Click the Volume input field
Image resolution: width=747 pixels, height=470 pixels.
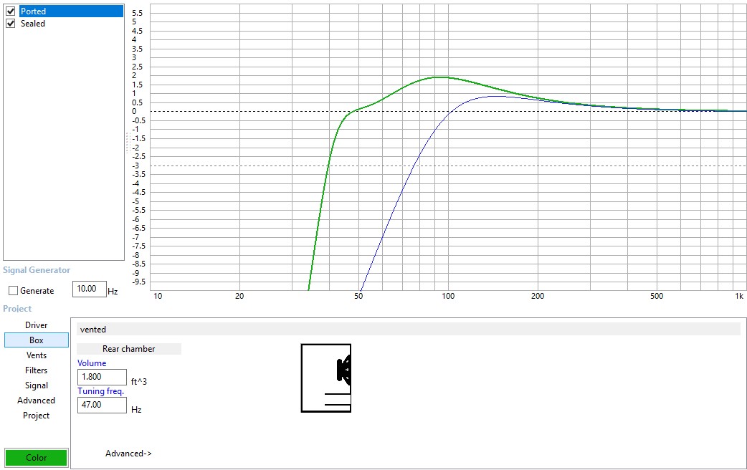coord(102,378)
